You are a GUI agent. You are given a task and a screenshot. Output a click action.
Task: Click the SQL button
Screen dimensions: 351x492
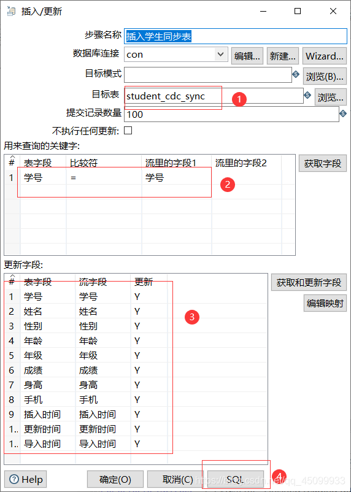pos(235,479)
